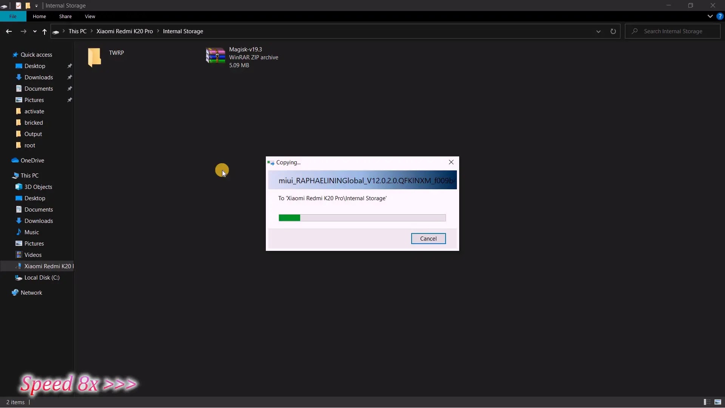
Task: Click the Up one level arrow
Action: (x=45, y=31)
